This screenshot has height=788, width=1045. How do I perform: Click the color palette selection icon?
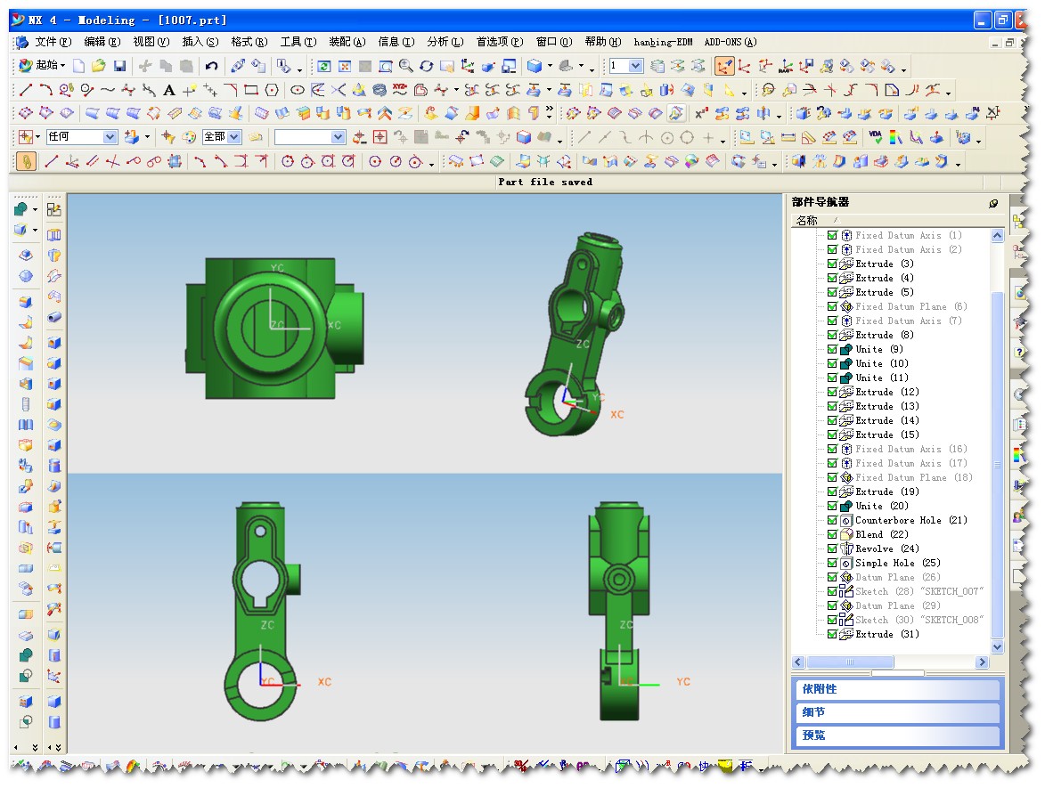(189, 138)
